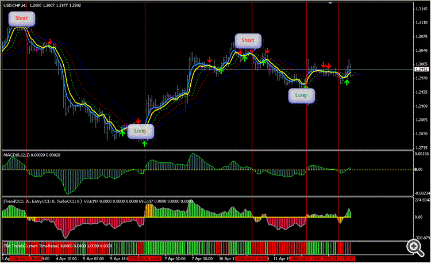Click the 0.00 value on CCI scale

pyautogui.click(x=418, y=217)
